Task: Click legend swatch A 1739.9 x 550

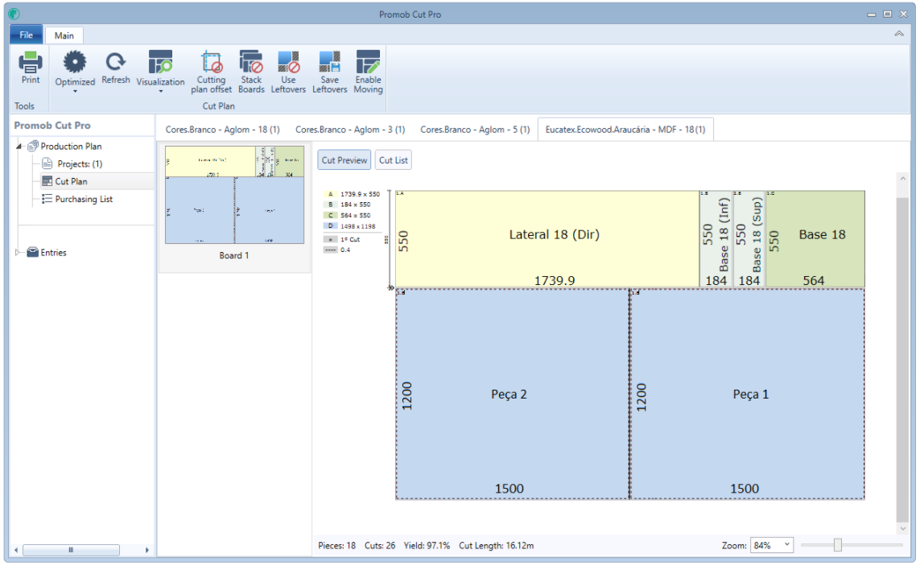Action: [x=330, y=194]
